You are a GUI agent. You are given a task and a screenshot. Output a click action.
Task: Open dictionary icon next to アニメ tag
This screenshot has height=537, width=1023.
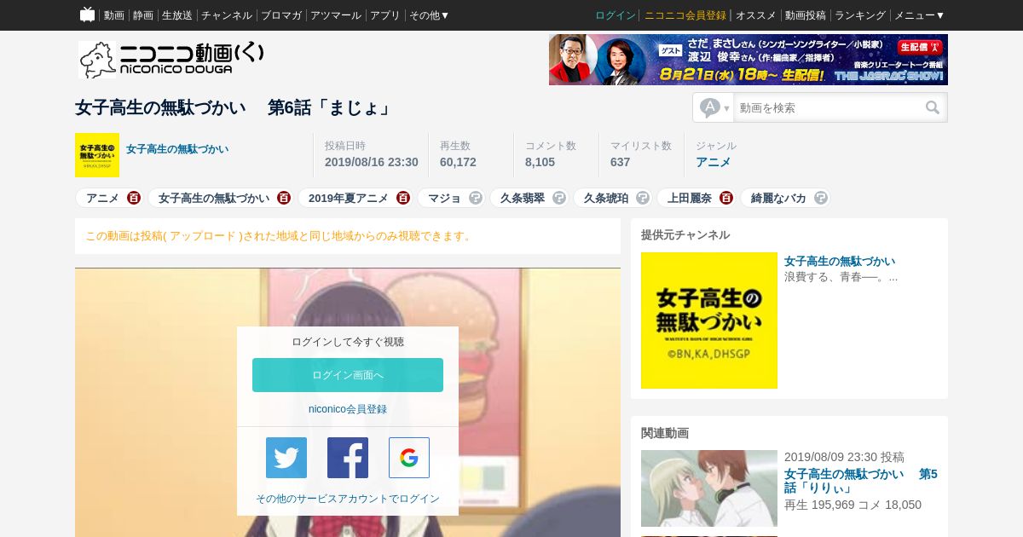tap(134, 198)
